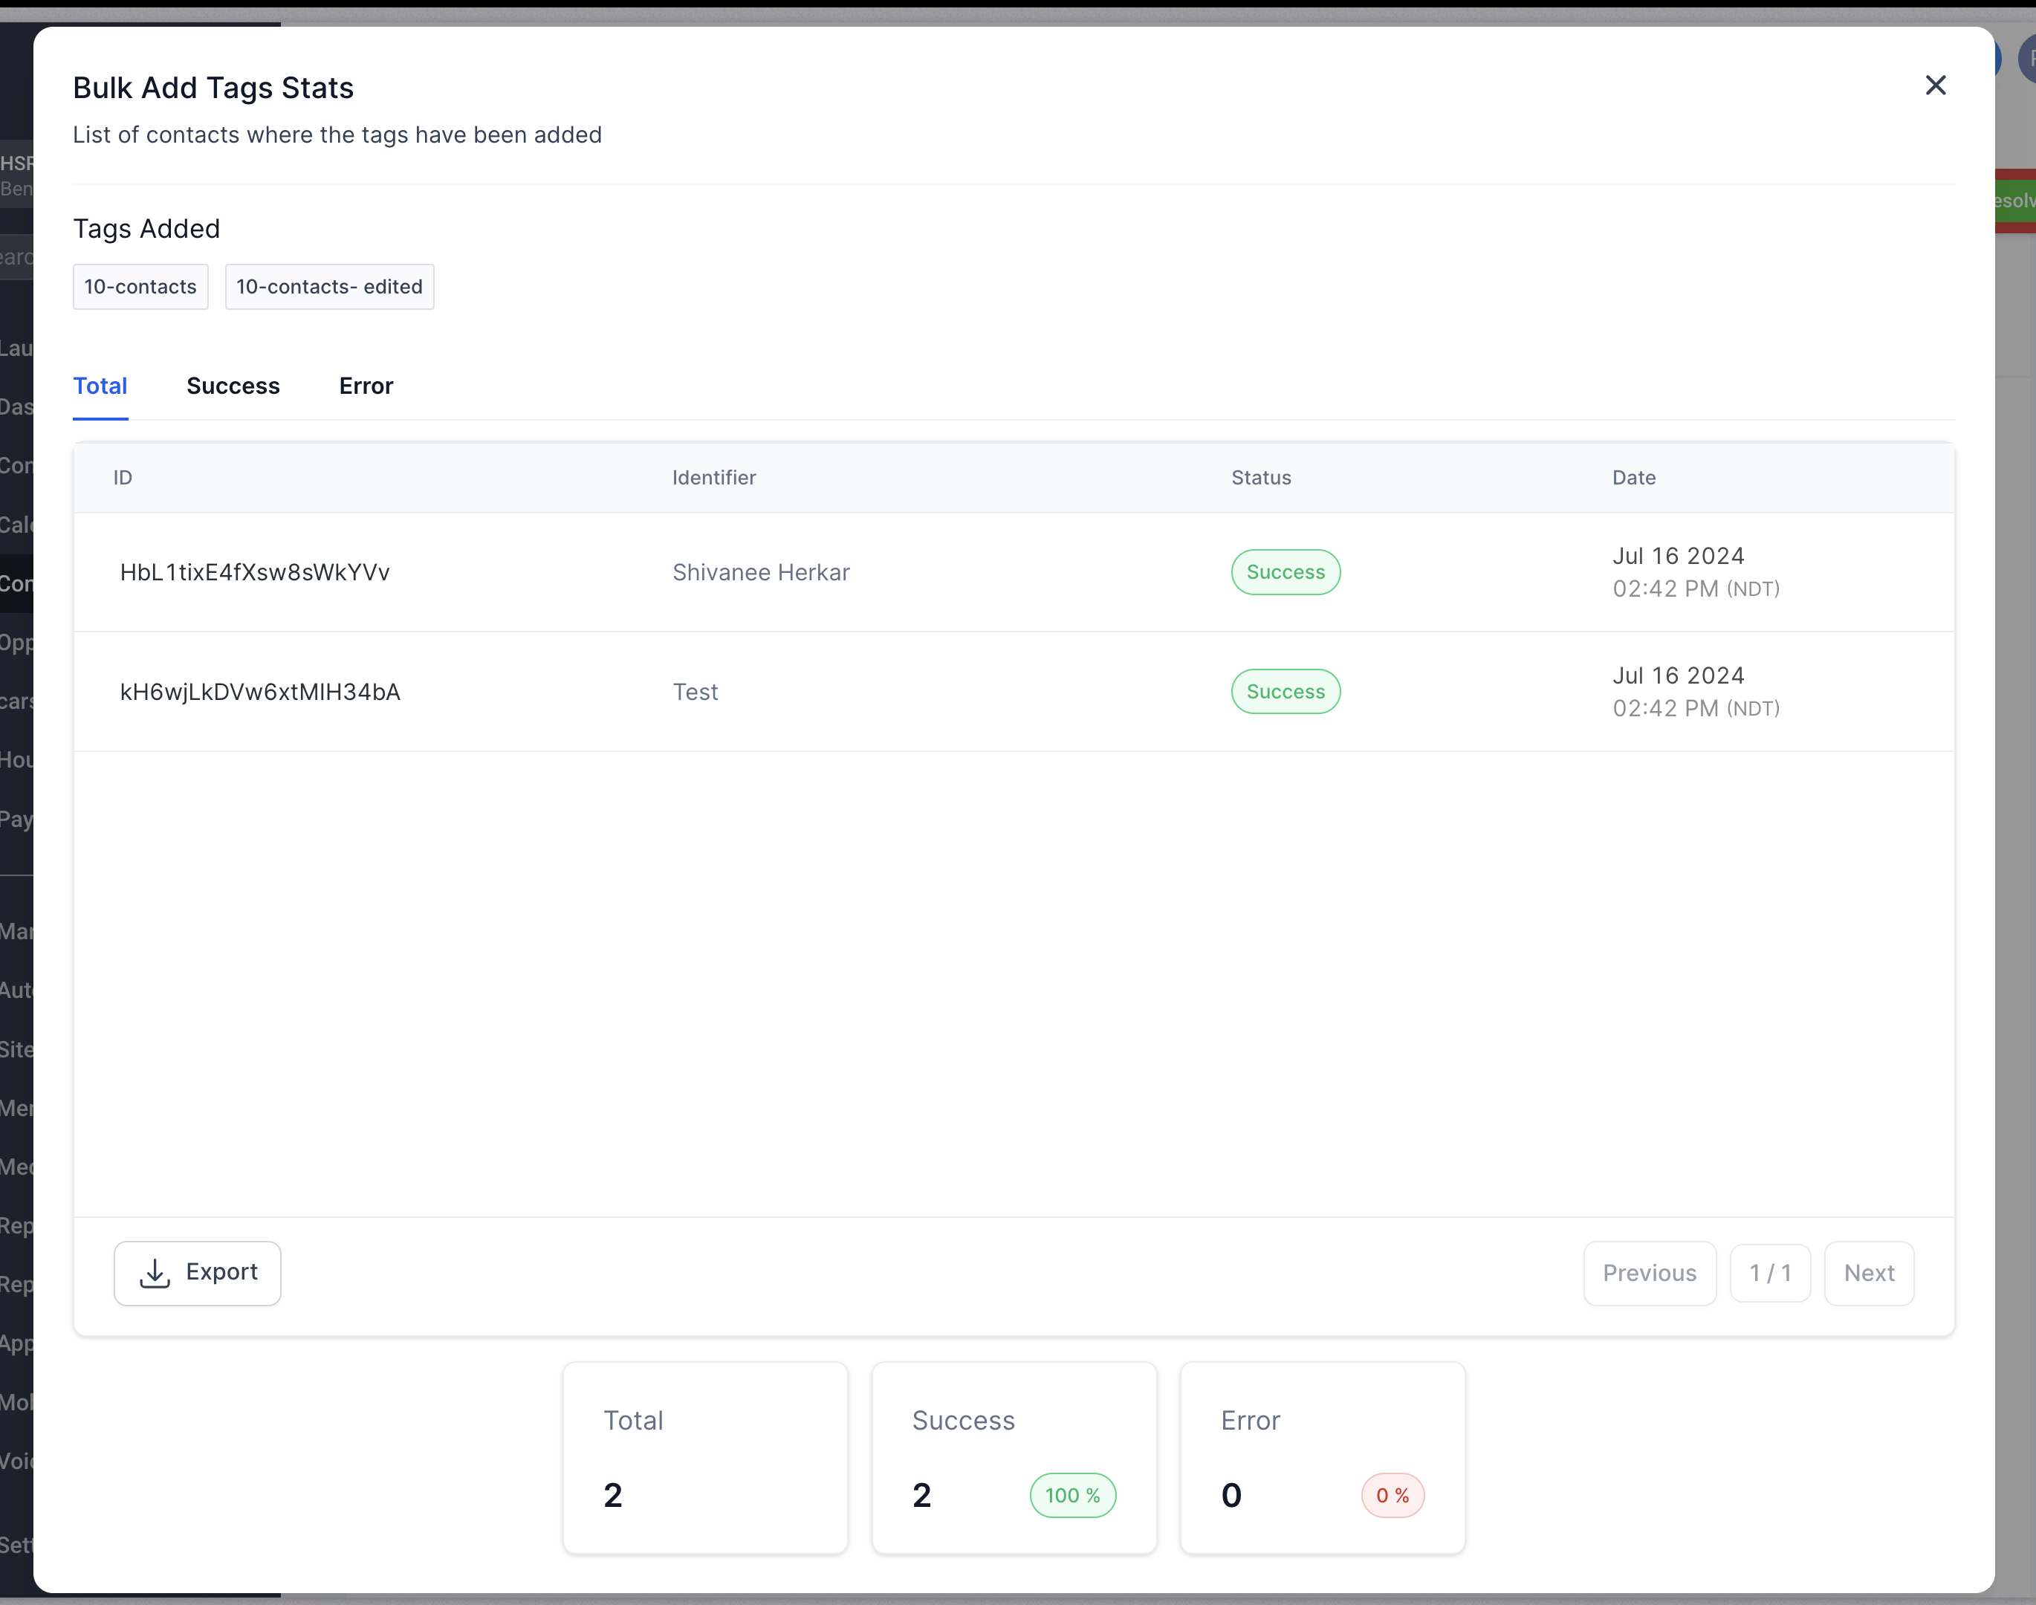Switch to the Success tab
The height and width of the screenshot is (1605, 2036).
[233, 386]
